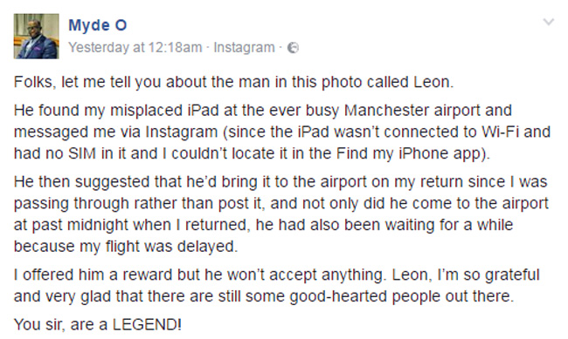The image size is (568, 339).
Task: Click the word iPad in 'misplaced iPad'
Action: (x=203, y=110)
